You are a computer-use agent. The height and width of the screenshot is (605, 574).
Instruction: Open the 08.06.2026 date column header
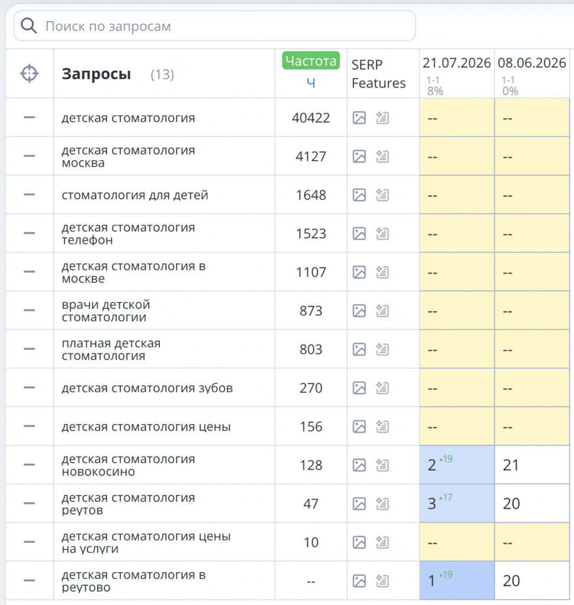point(532,63)
